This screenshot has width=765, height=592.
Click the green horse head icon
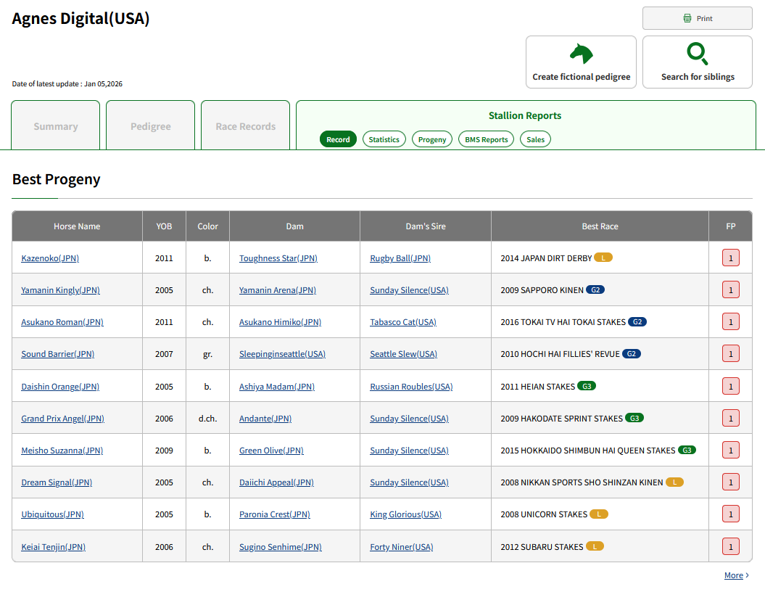(581, 54)
